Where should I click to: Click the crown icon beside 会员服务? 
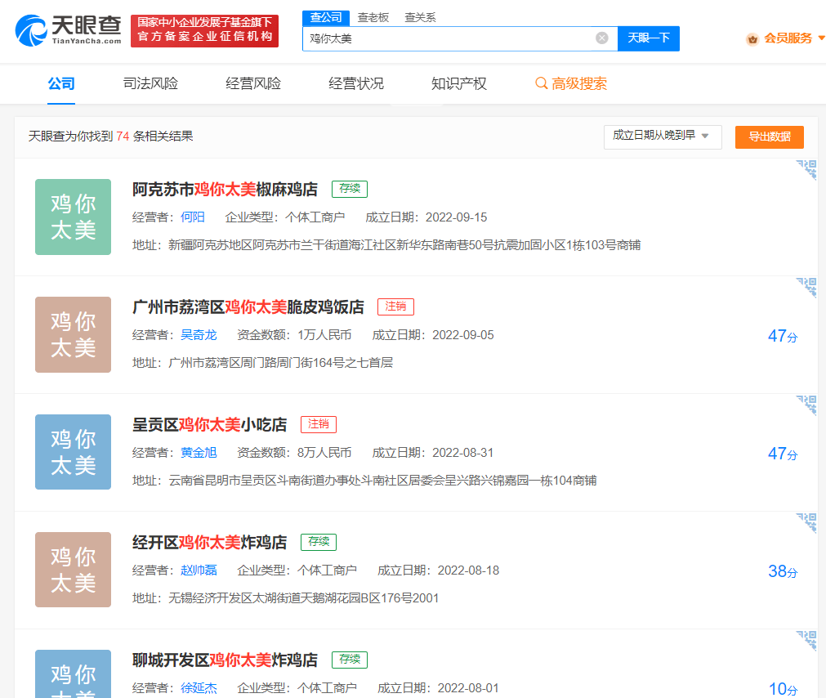[752, 38]
